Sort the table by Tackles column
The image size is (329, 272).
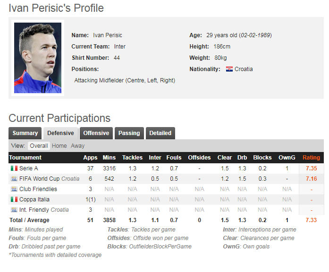pos(132,158)
